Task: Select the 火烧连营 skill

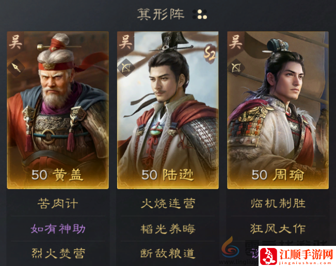Action: pyautogui.click(x=168, y=203)
